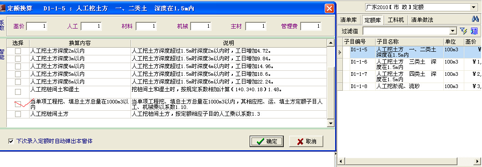Click the blue list icon beside filter

474,31
